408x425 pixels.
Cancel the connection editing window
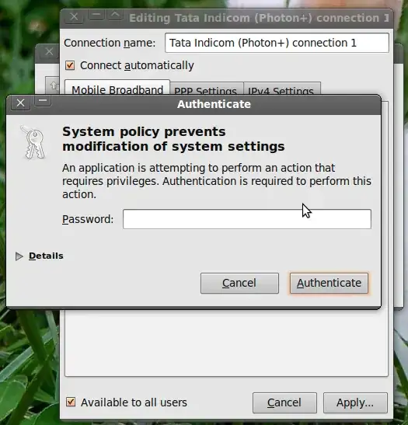tap(284, 402)
